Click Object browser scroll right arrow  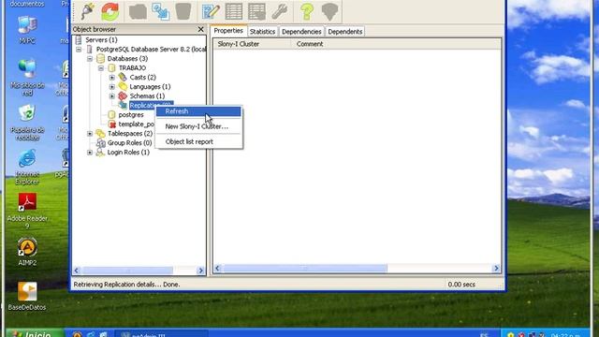click(201, 271)
